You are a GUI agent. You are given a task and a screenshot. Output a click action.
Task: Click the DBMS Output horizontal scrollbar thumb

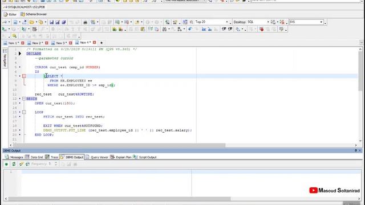[119, 199]
